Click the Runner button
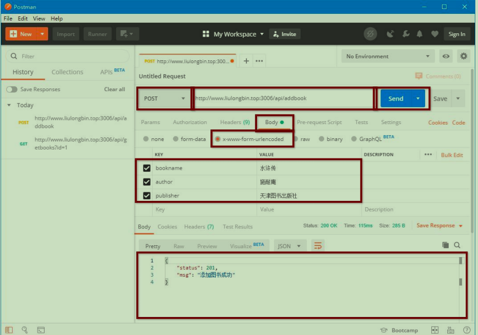478x335 pixels. point(98,34)
